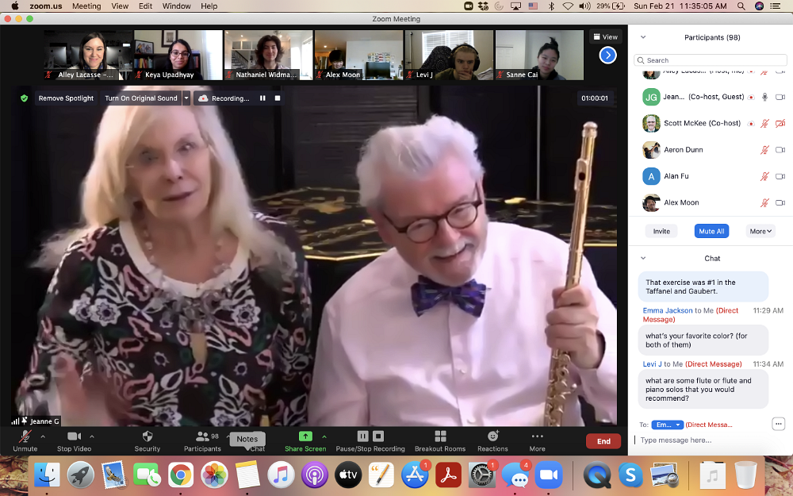The height and width of the screenshot is (496, 793).
Task: Open the Reactions menu
Action: click(492, 440)
